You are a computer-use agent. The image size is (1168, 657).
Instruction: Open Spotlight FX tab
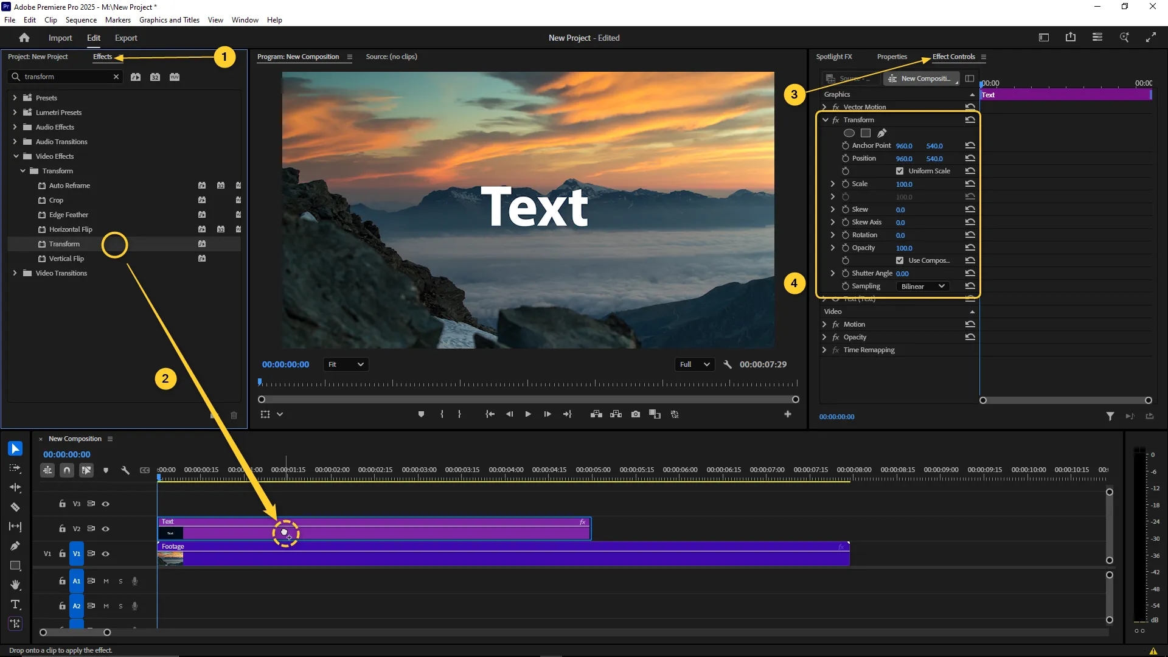tap(834, 57)
